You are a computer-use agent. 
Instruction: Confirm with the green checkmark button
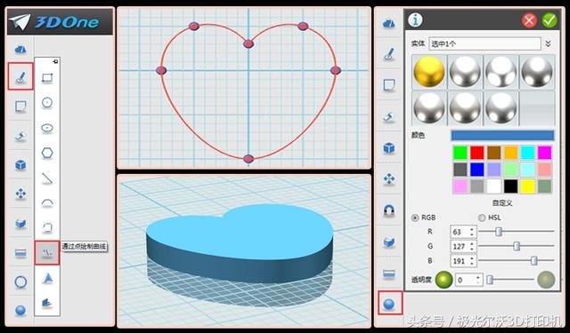pos(549,20)
